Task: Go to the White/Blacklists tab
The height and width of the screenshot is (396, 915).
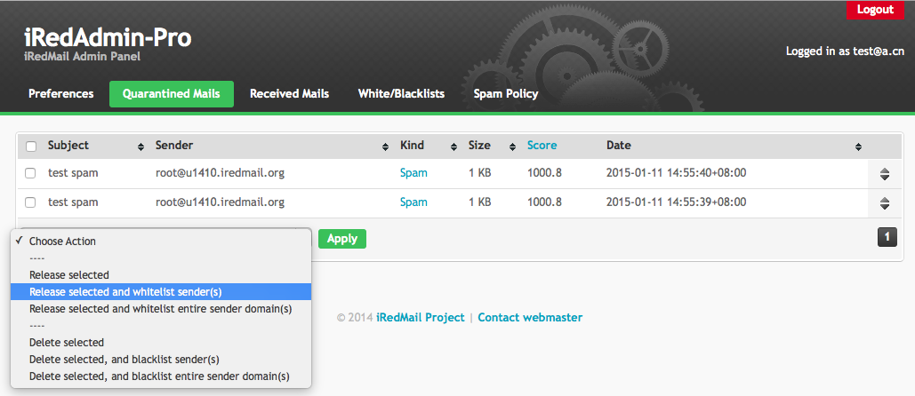Action: click(x=402, y=94)
